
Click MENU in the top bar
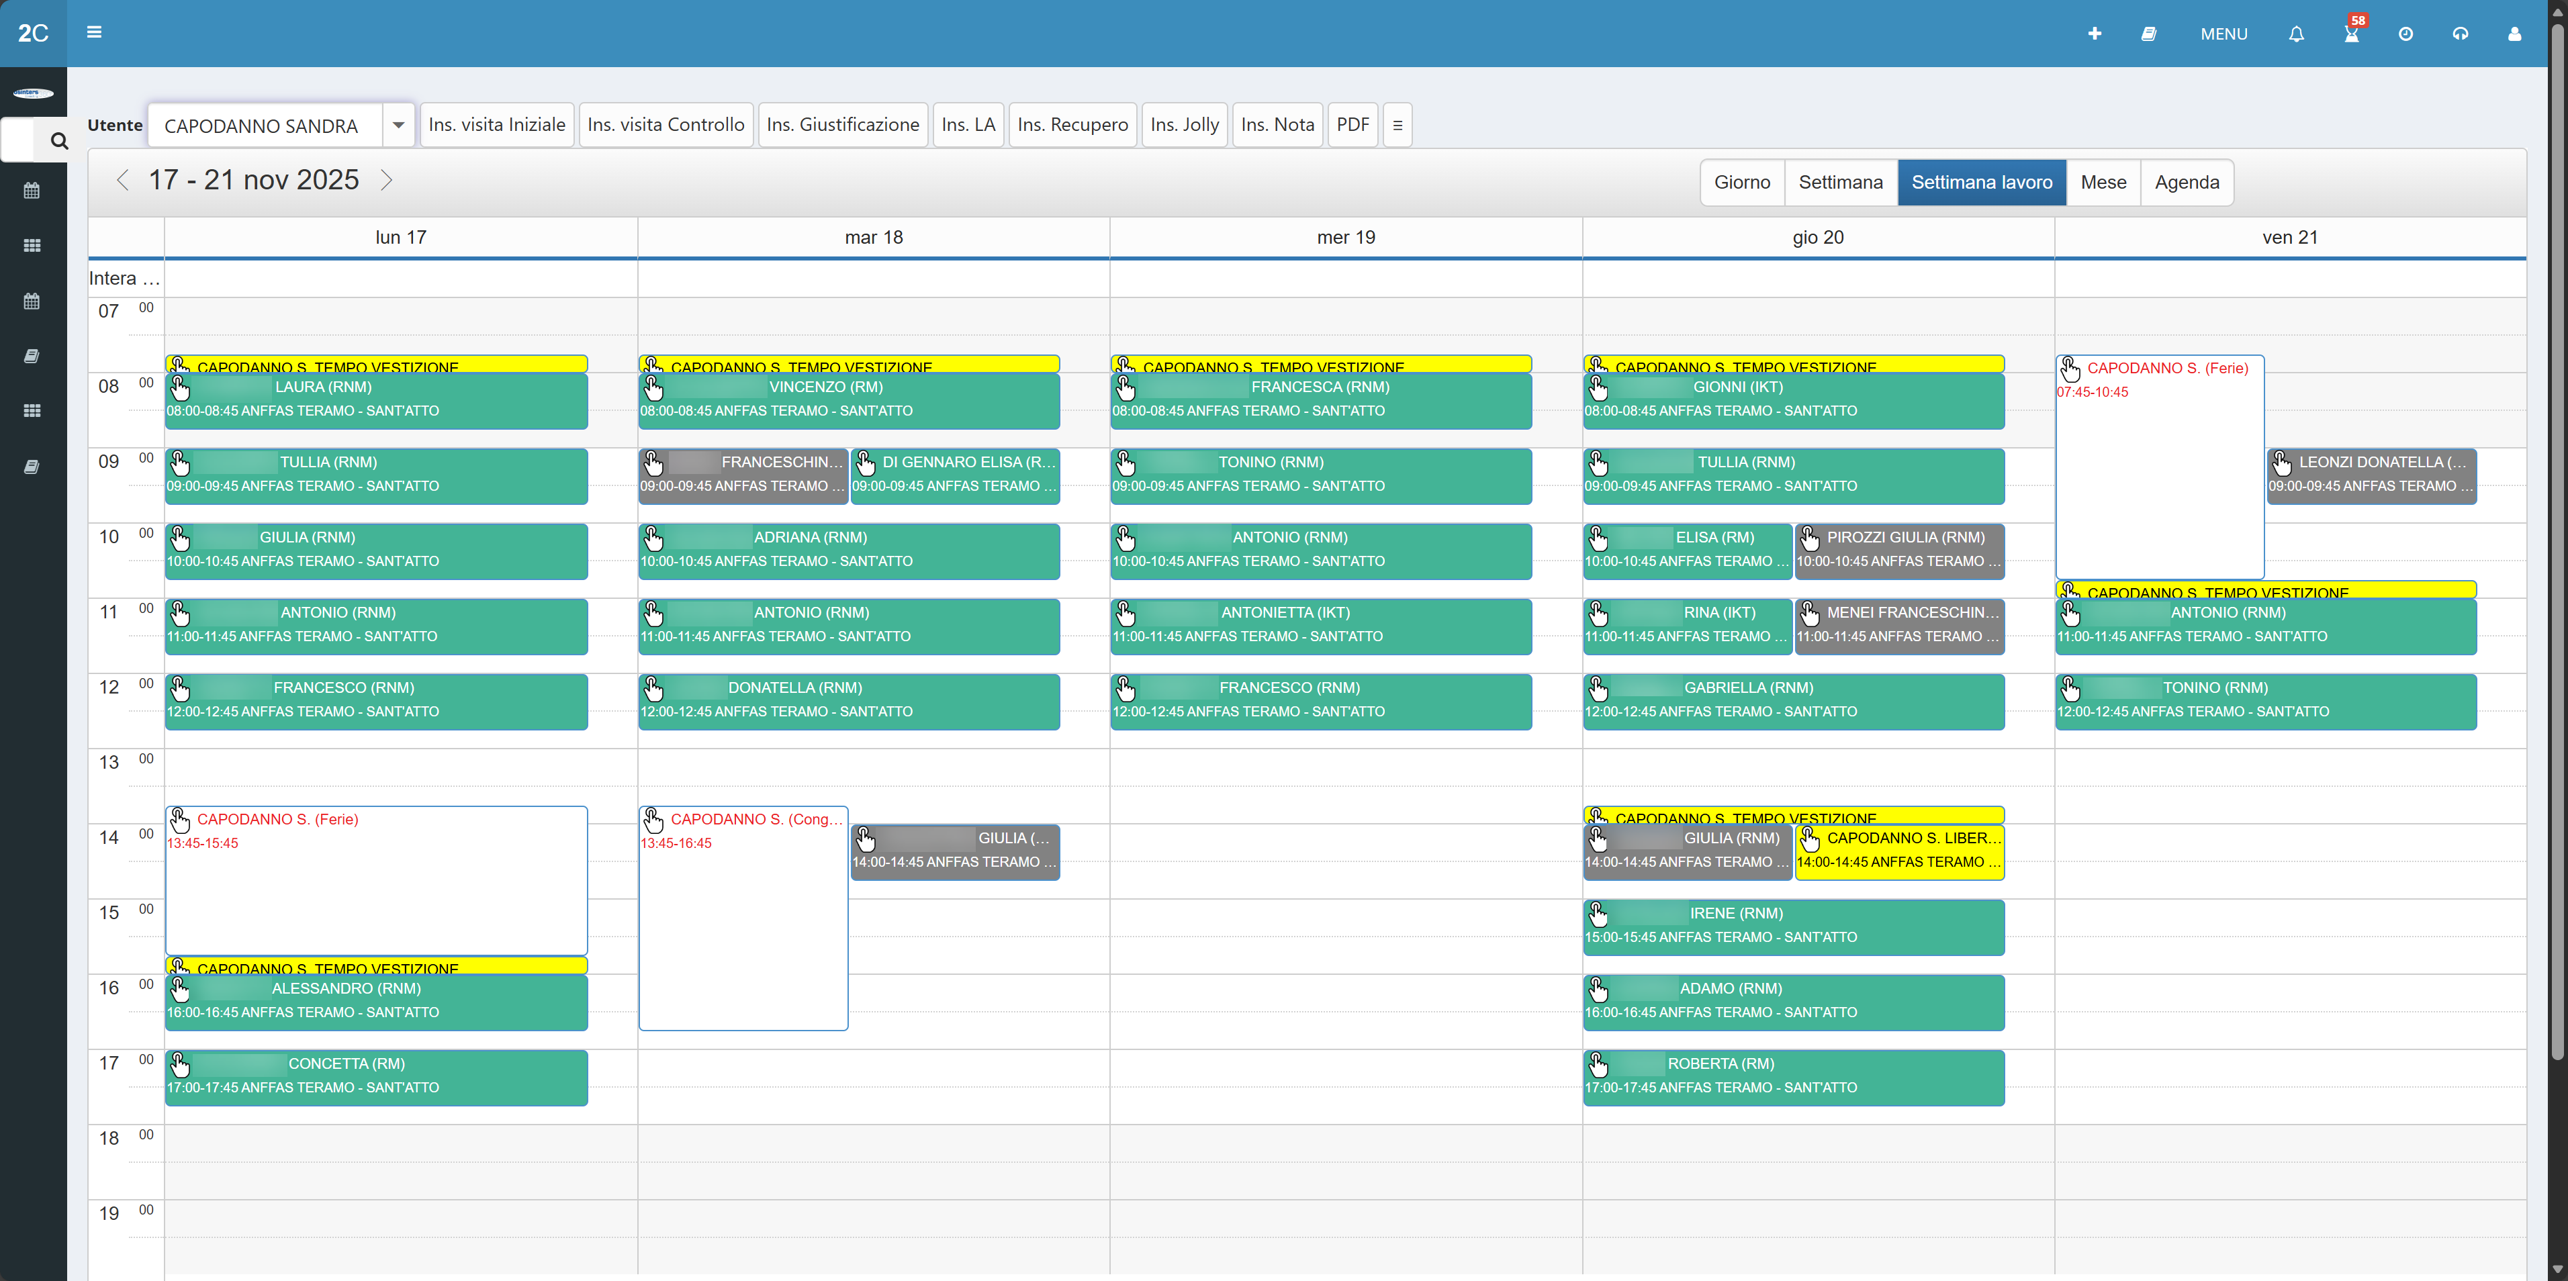(2223, 33)
